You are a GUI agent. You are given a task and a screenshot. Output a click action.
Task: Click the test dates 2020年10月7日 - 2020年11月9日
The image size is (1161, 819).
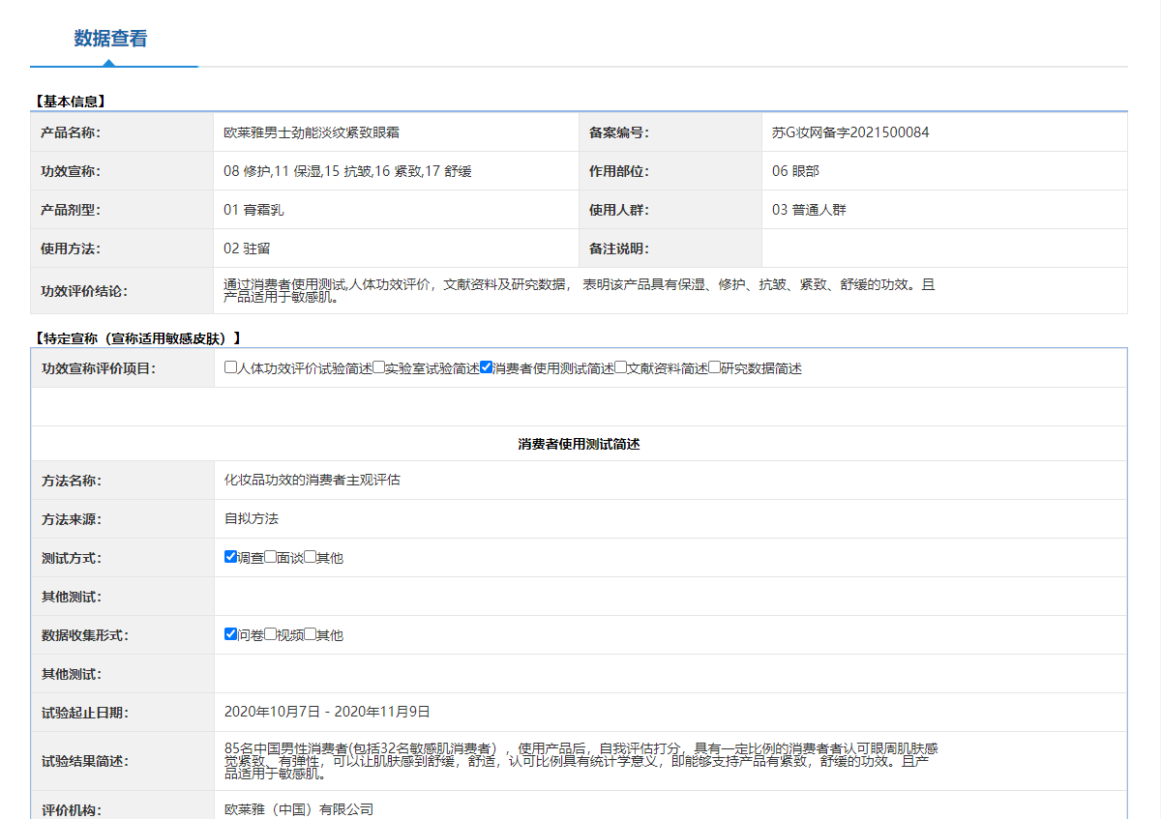coord(327,712)
